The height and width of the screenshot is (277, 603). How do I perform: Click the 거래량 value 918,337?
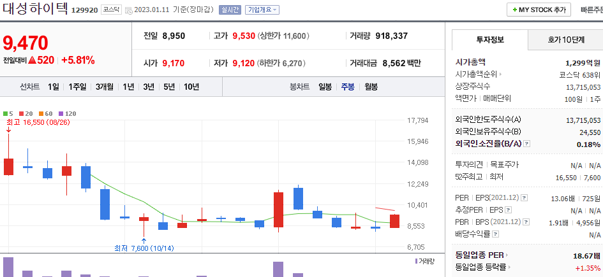point(392,36)
